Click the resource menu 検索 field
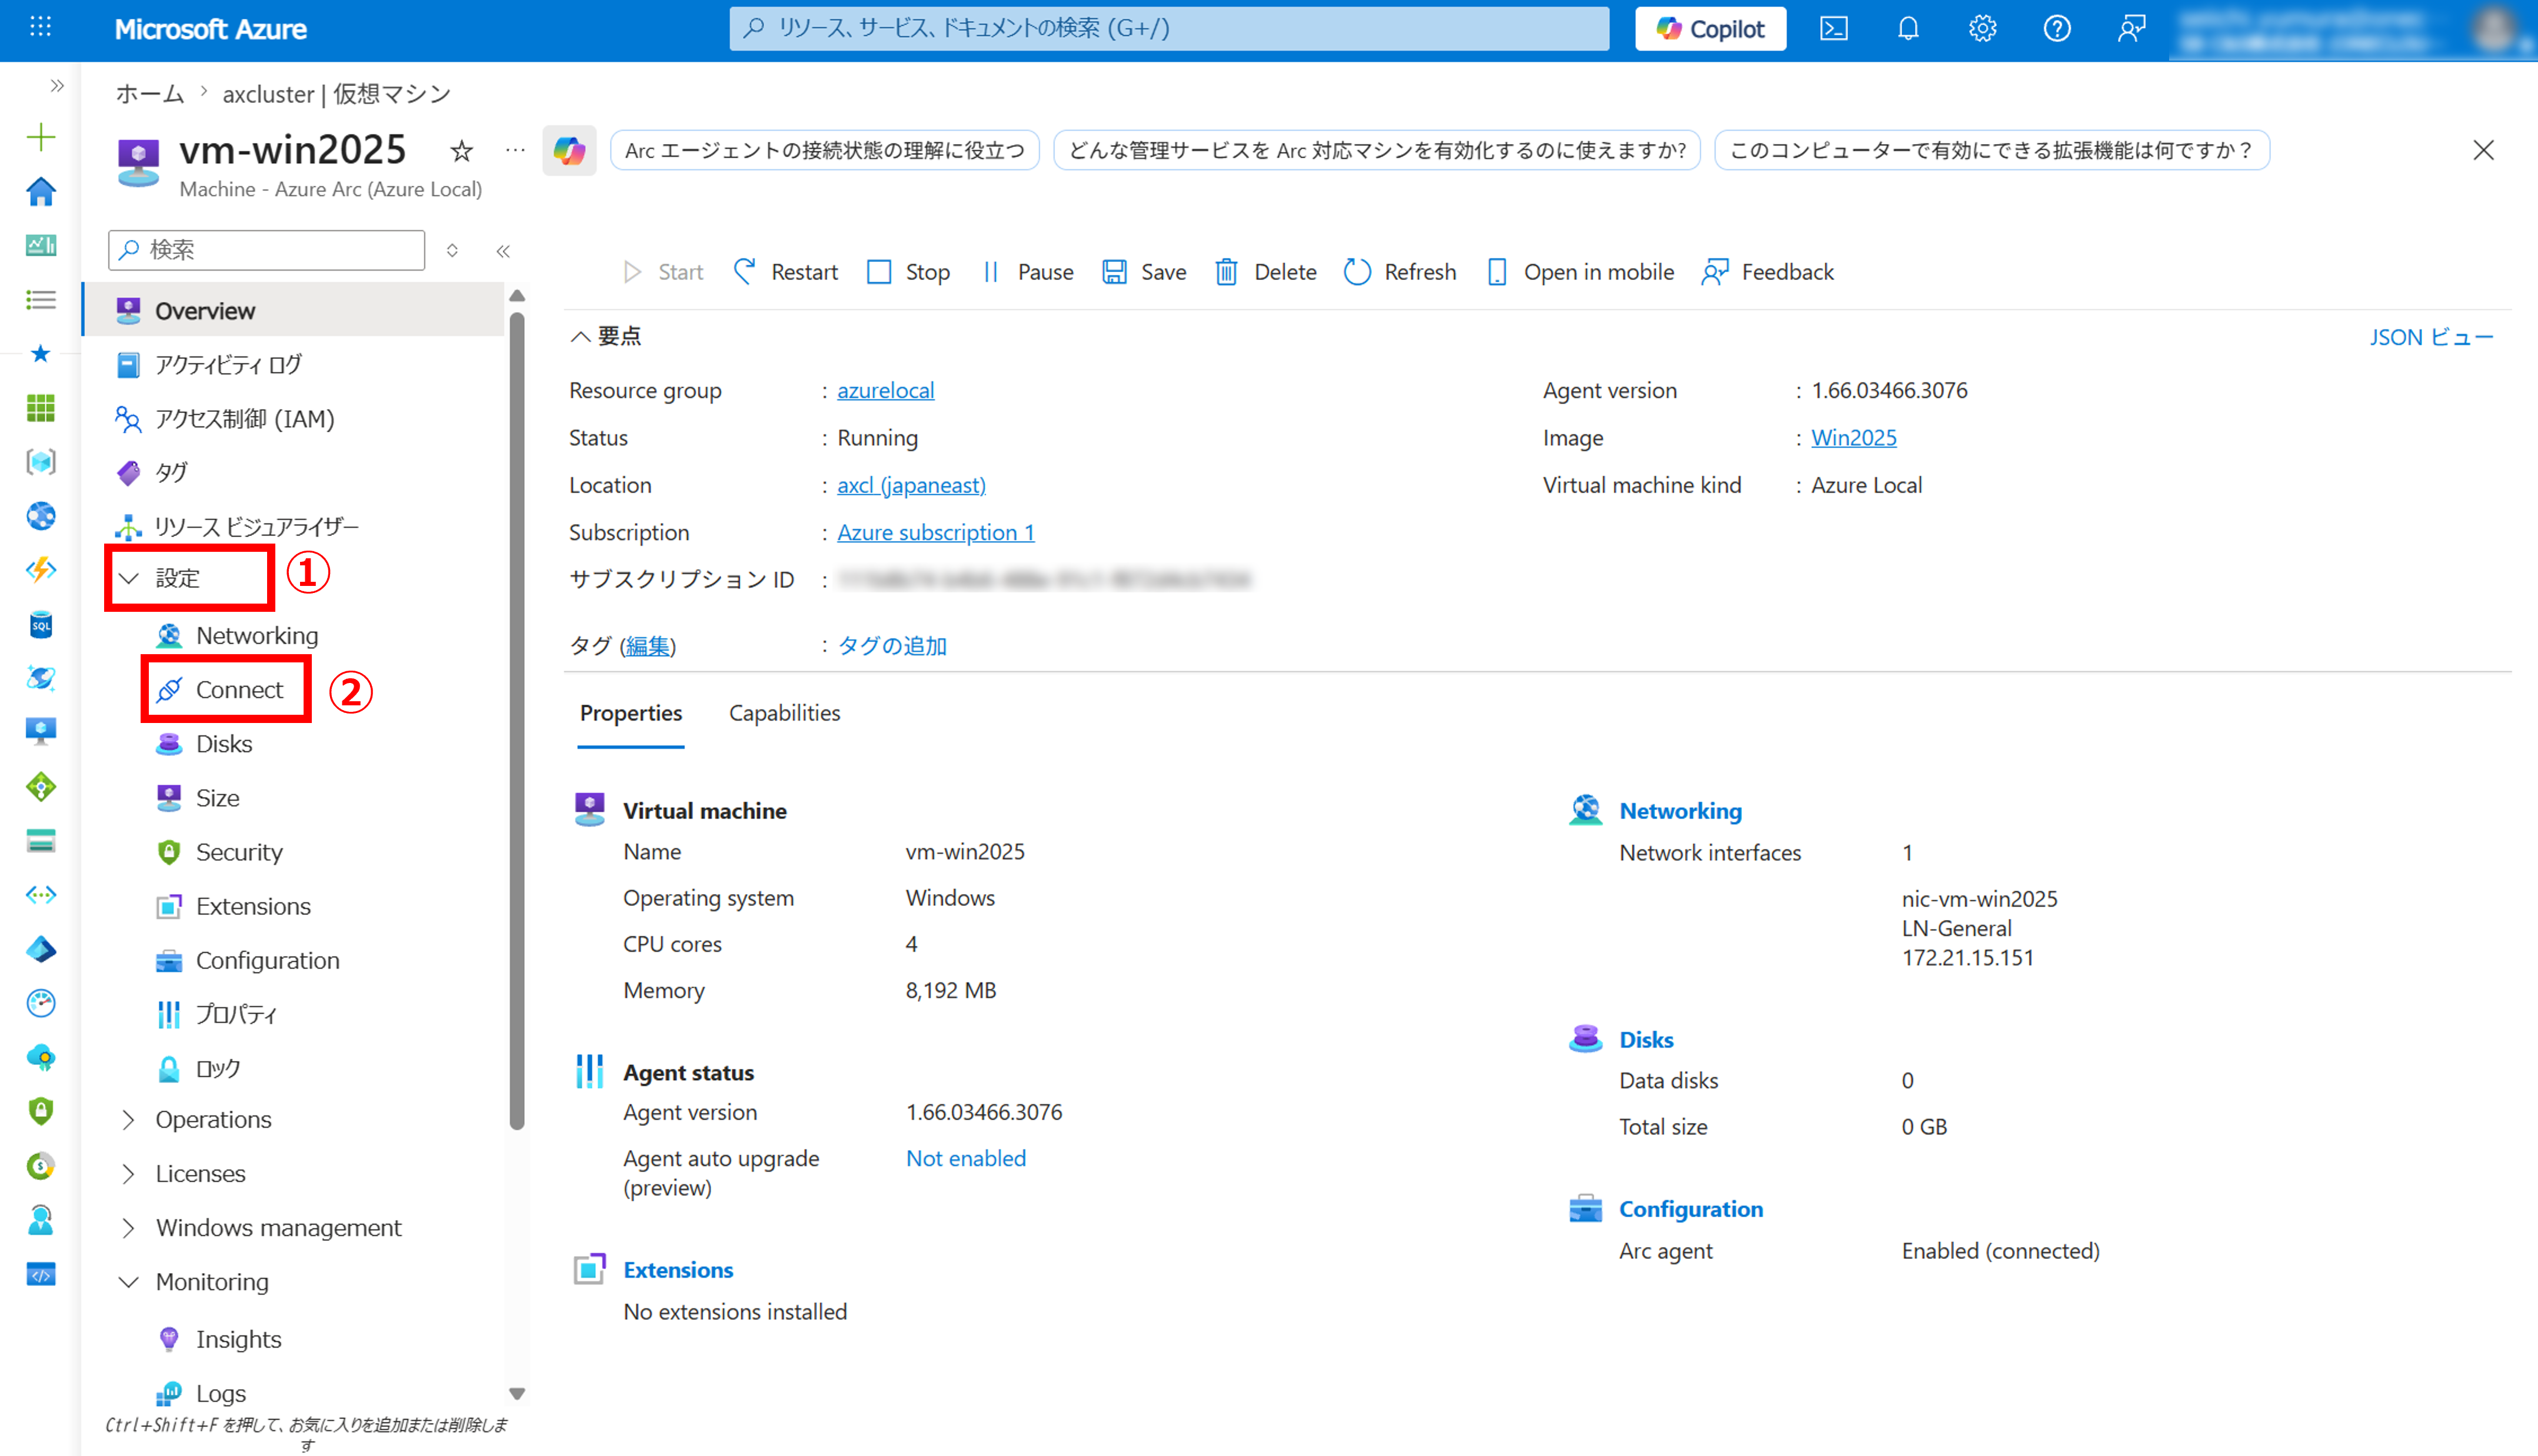The width and height of the screenshot is (2538, 1456). click(266, 250)
